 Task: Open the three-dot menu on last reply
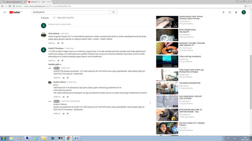pyautogui.click(x=150, y=103)
